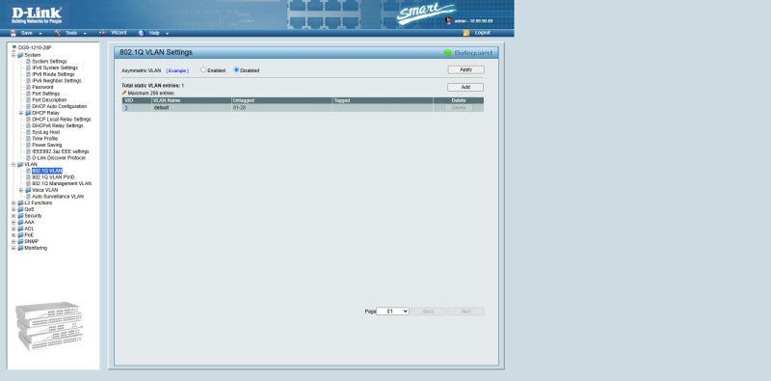Screen dimensions: 771x381
Task: Select 802.1Q VLAN in the tree
Action: 47,171
